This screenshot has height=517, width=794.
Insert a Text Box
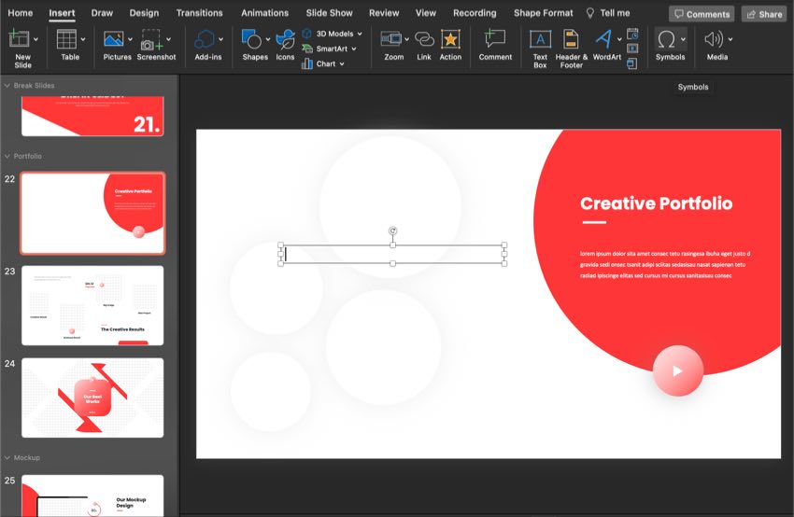[540, 39]
